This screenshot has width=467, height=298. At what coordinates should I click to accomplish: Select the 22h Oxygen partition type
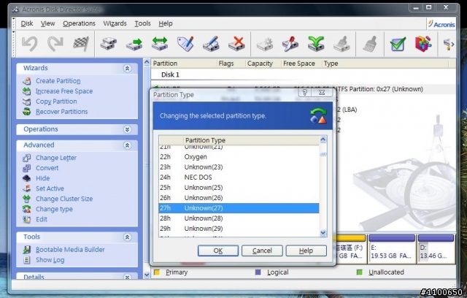click(x=239, y=157)
